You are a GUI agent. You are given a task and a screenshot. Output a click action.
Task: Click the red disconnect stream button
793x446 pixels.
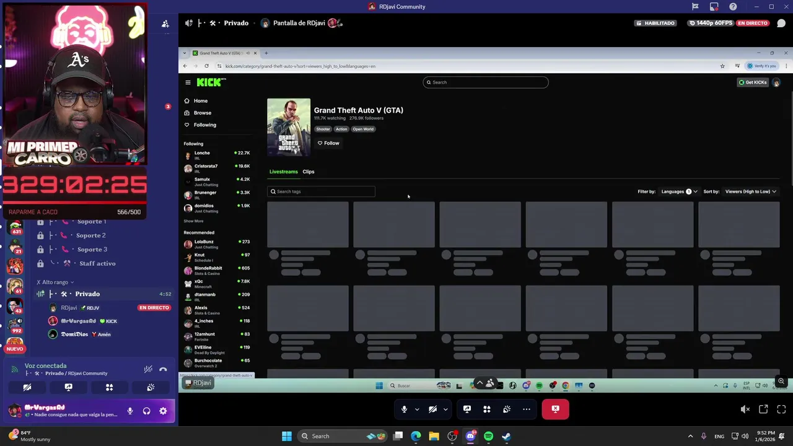click(555, 409)
